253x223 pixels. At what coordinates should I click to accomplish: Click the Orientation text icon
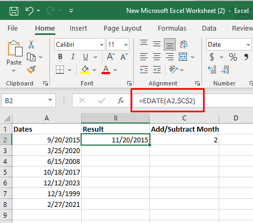[173, 69]
